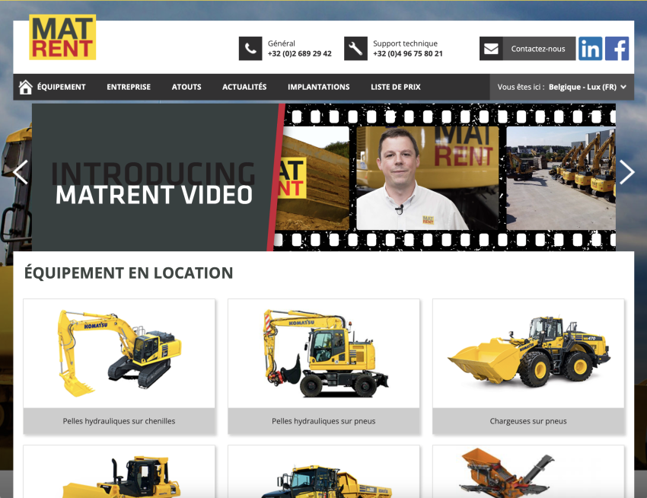Go to IMPLANTATIONS page
The height and width of the screenshot is (498, 647).
point(318,87)
